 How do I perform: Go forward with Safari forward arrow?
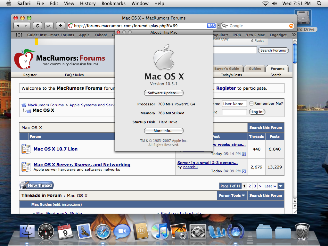26,26
